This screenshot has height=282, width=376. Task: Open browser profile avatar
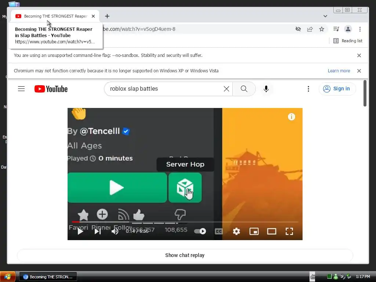coord(348,29)
